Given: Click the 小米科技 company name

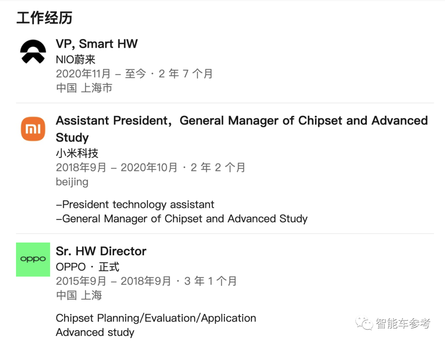Looking at the screenshot, I should coord(77,153).
